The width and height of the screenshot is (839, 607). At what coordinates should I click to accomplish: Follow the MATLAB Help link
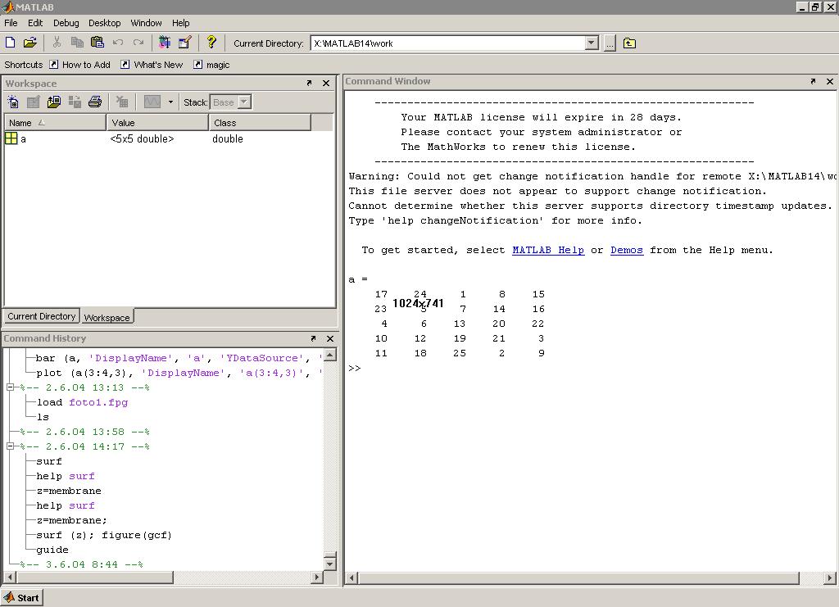coord(548,250)
